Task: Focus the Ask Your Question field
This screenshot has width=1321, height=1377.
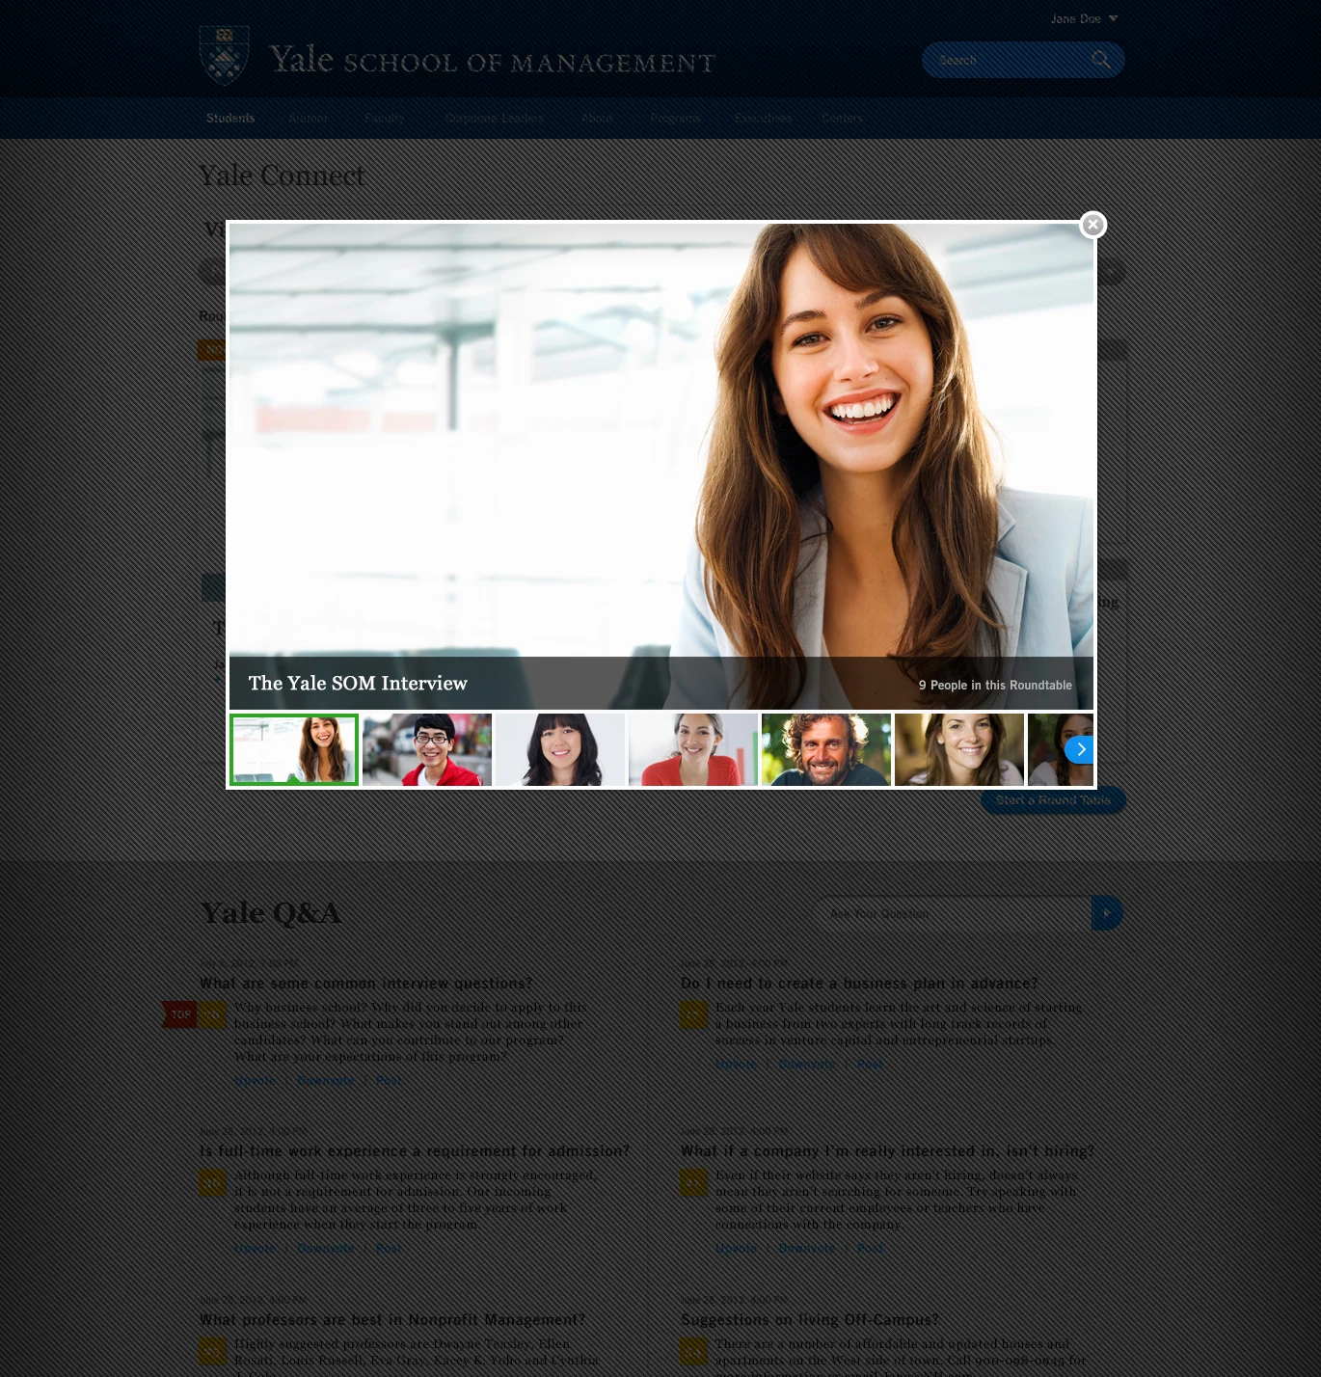Action: tap(953, 913)
